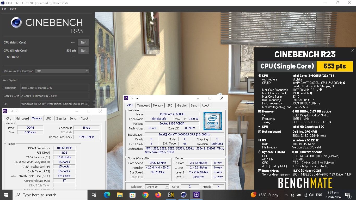The image size is (356, 200).
Task: Open File Explorer from the taskbar
Action: click(120, 195)
